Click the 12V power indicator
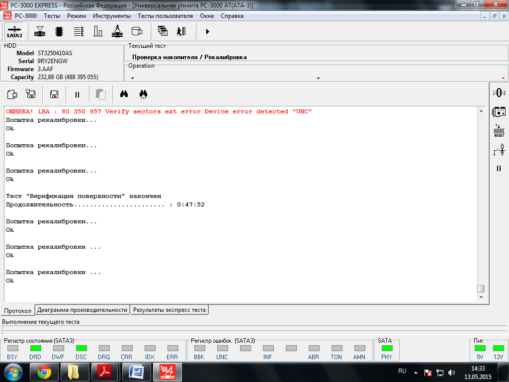 coord(498,348)
